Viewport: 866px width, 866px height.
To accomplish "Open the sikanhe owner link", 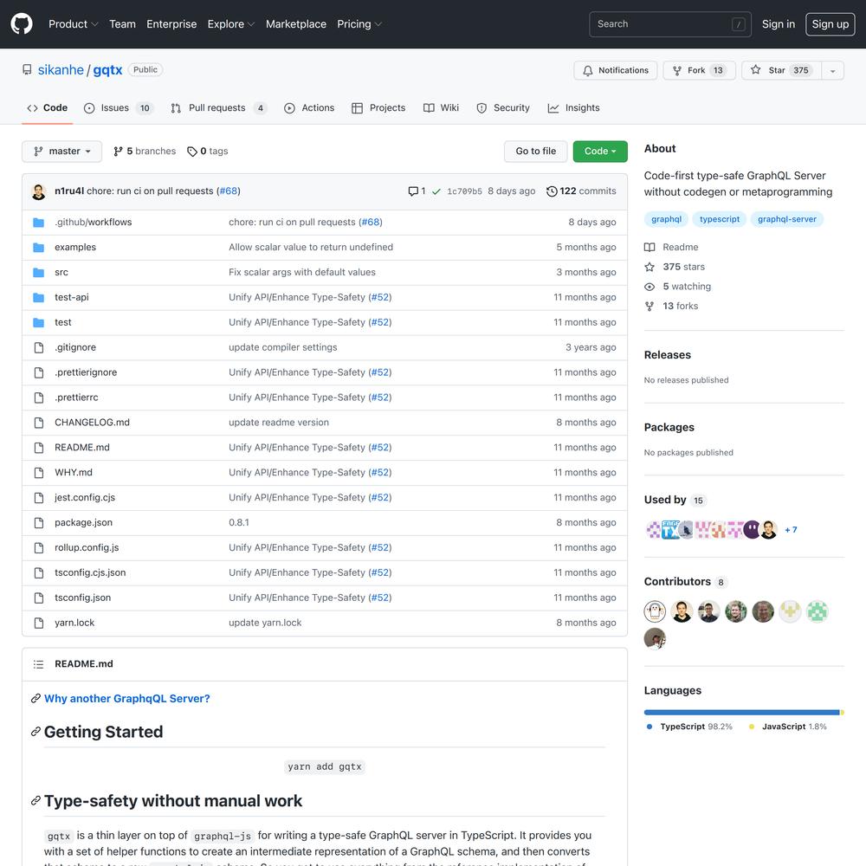I will pos(61,70).
